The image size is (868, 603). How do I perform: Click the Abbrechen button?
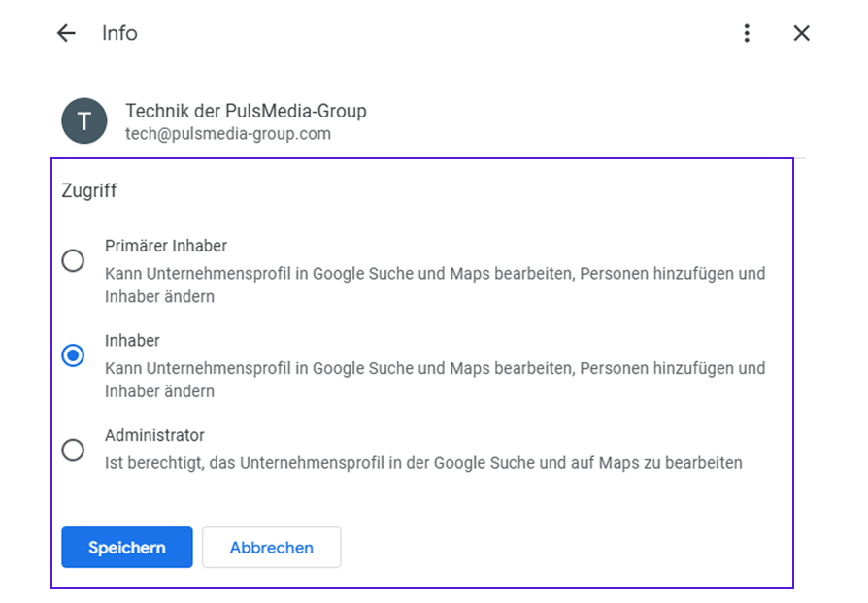pyautogui.click(x=271, y=548)
